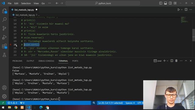The width and height of the screenshot is (195, 110).
Task: Open the Manage gear settings
Action: 4,96
